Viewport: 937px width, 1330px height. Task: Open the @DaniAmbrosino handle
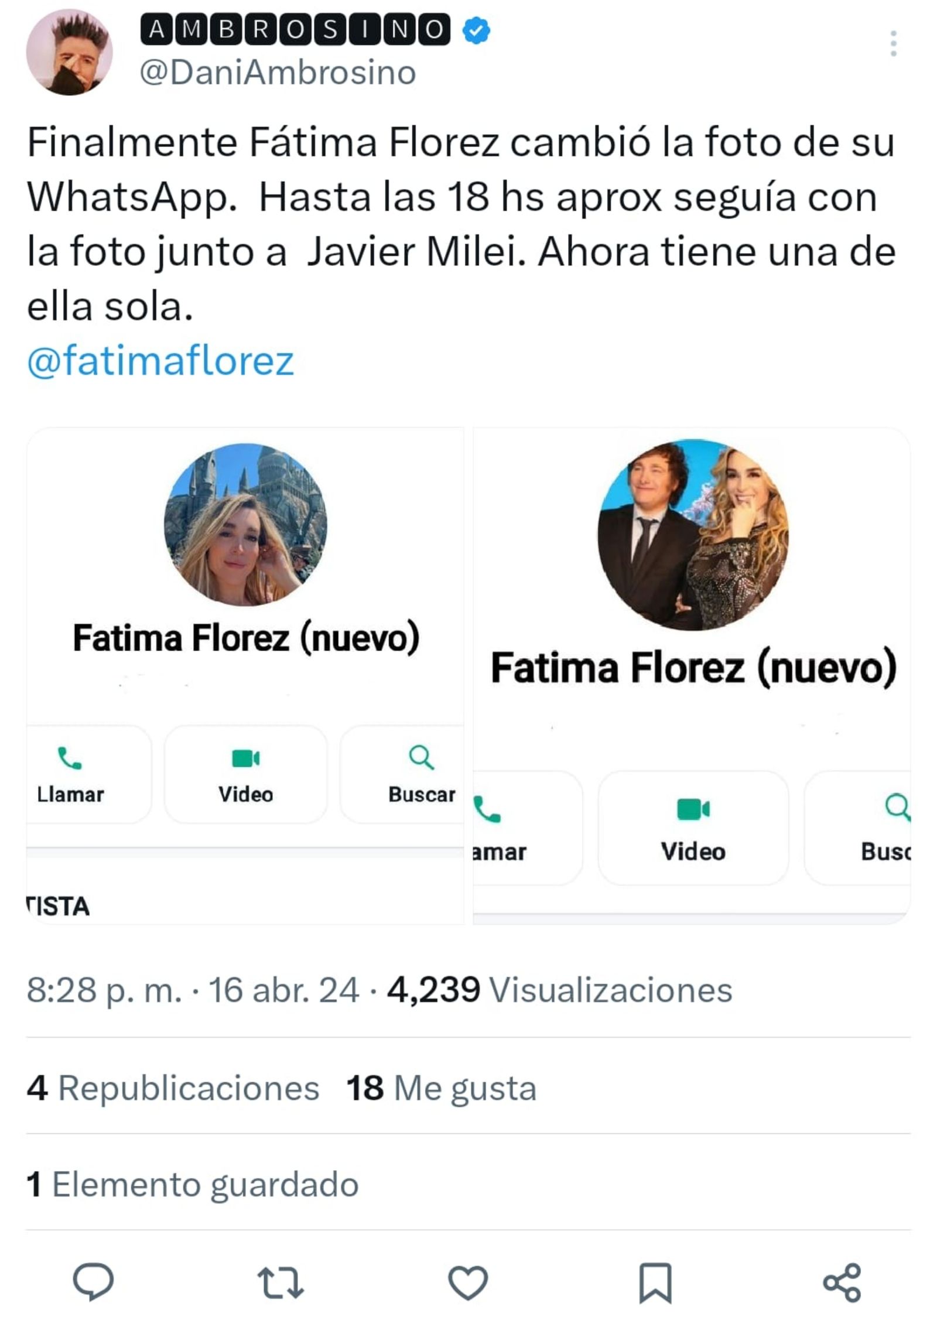tap(278, 73)
